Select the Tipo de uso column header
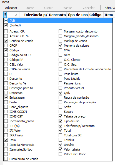Screen dimensions: 115x165 click(77, 15)
